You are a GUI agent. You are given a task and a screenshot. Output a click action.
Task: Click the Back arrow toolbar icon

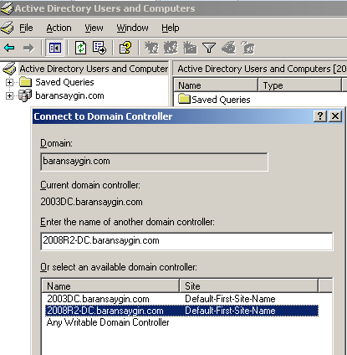(9, 48)
